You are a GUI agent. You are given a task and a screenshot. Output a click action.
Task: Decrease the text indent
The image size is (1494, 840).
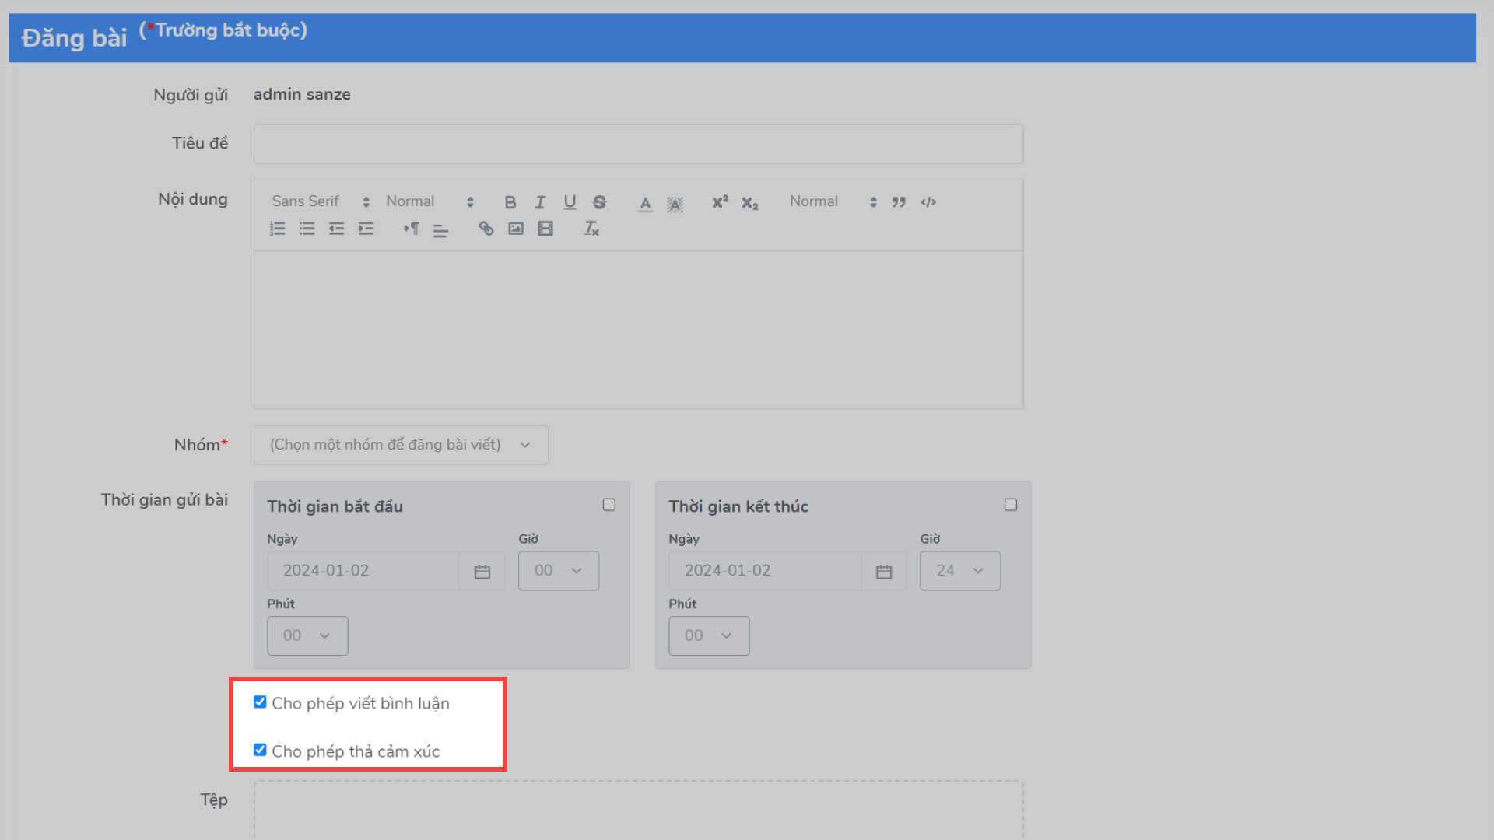point(336,229)
